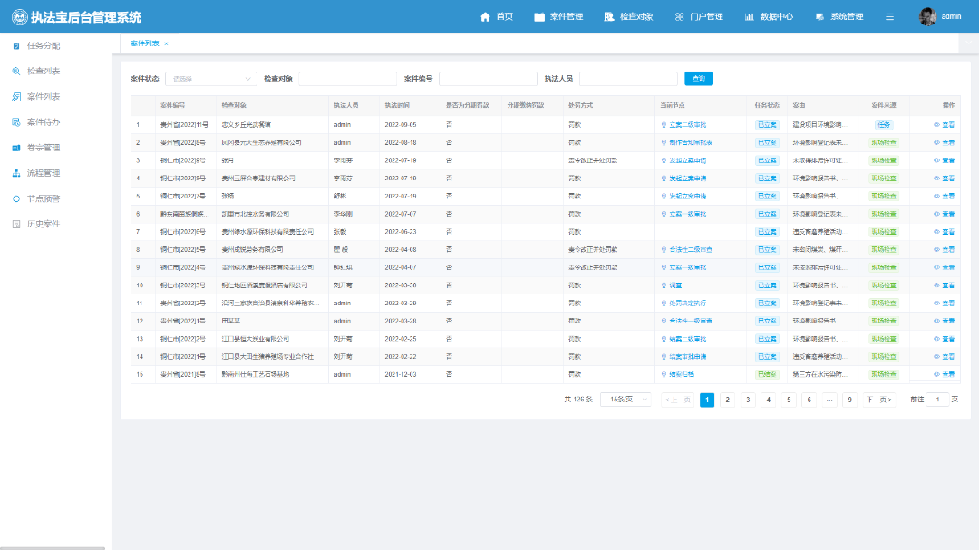Open 检查对象 icon in top navigation

coord(609,17)
